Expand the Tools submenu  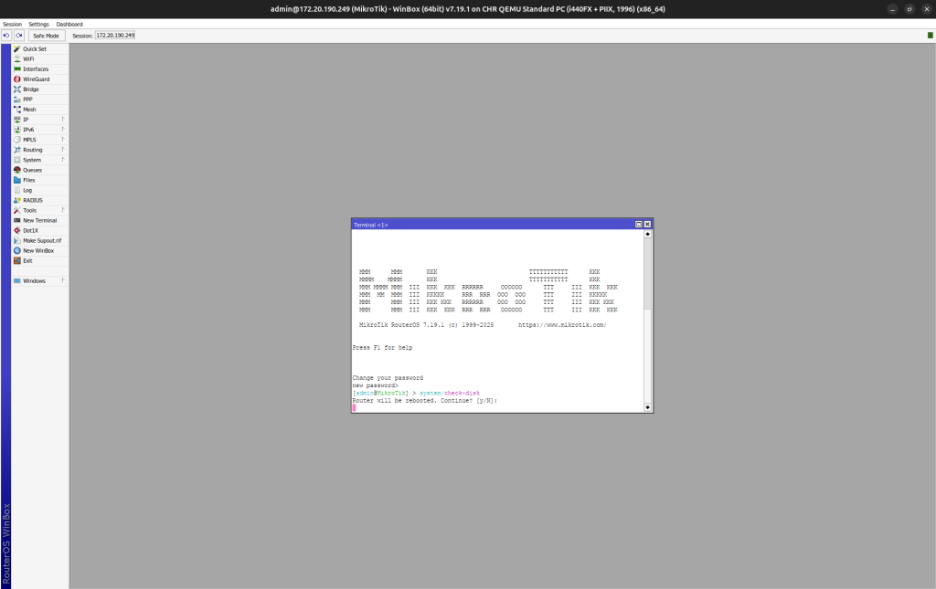point(39,210)
